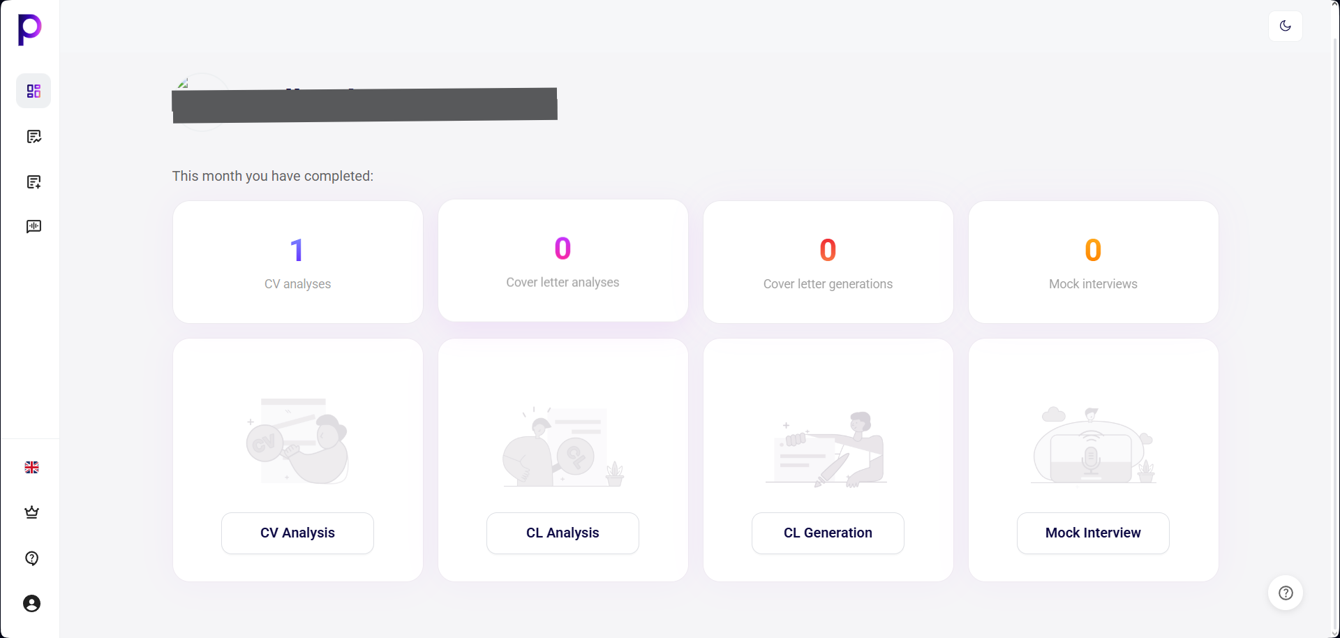Start a CV Analysis

coord(297,533)
